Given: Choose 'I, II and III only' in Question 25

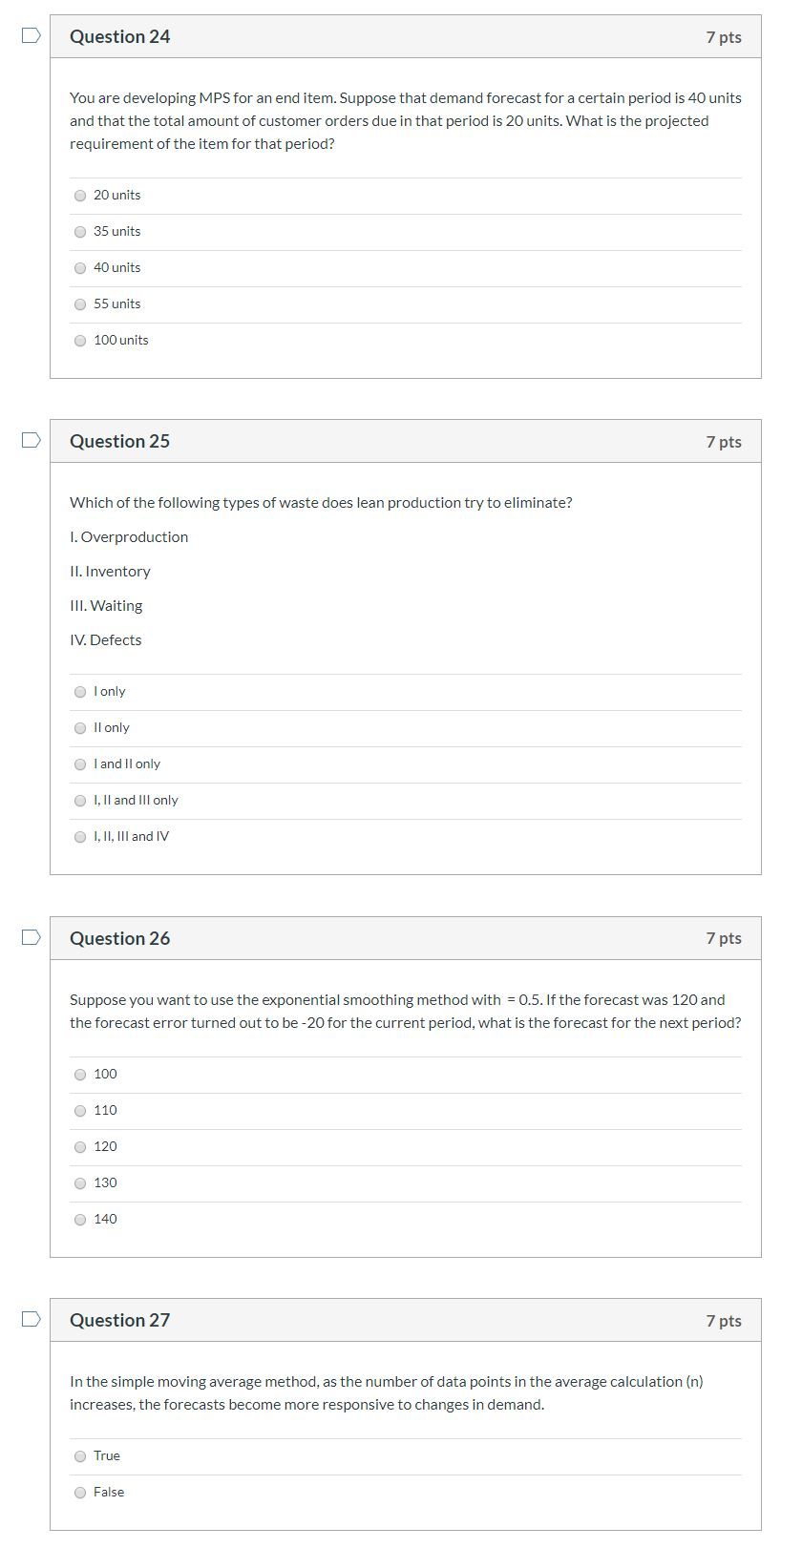Looking at the screenshot, I should 80,800.
